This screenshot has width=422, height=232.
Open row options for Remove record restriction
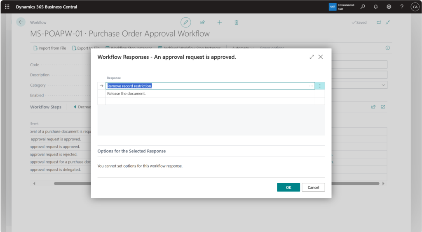click(320, 86)
